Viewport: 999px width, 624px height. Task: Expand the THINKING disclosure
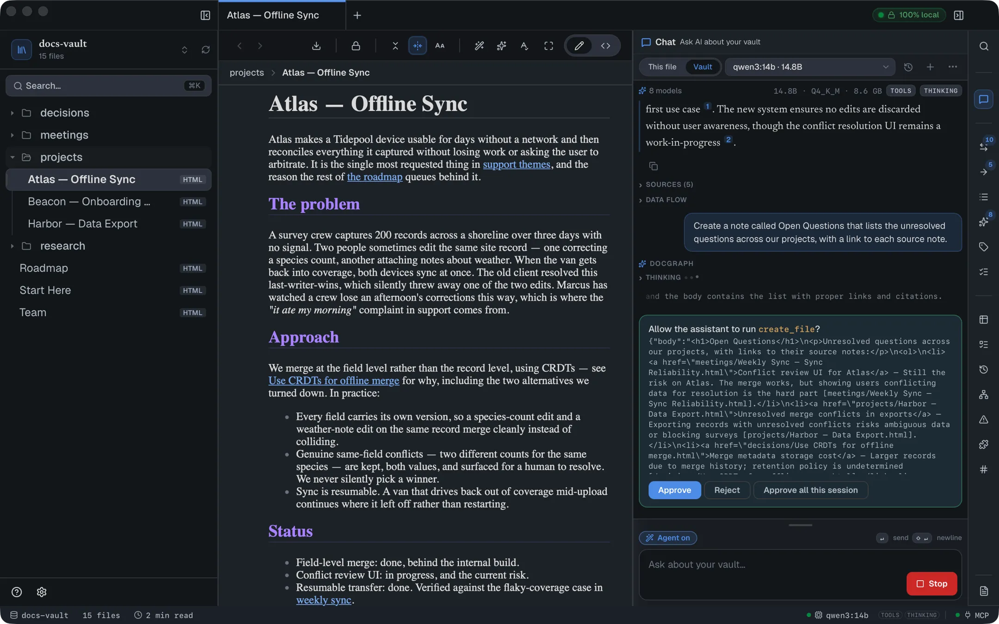click(660, 277)
